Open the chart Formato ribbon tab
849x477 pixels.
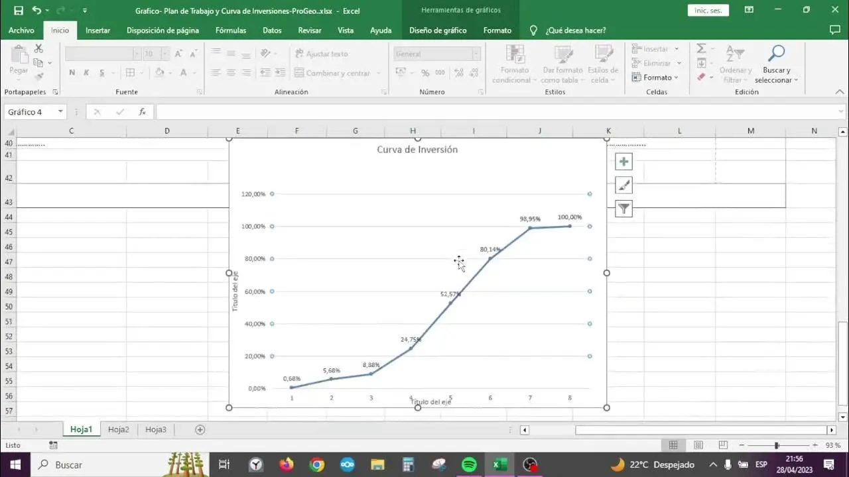tap(497, 30)
